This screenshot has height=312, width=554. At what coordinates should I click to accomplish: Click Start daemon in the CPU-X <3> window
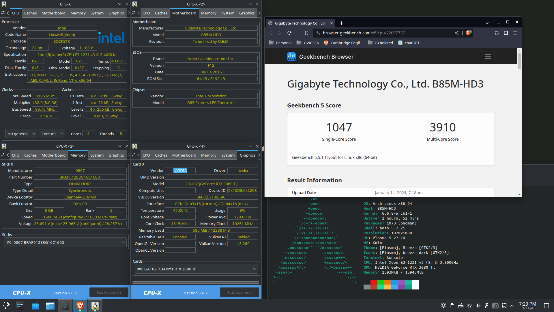109,292
